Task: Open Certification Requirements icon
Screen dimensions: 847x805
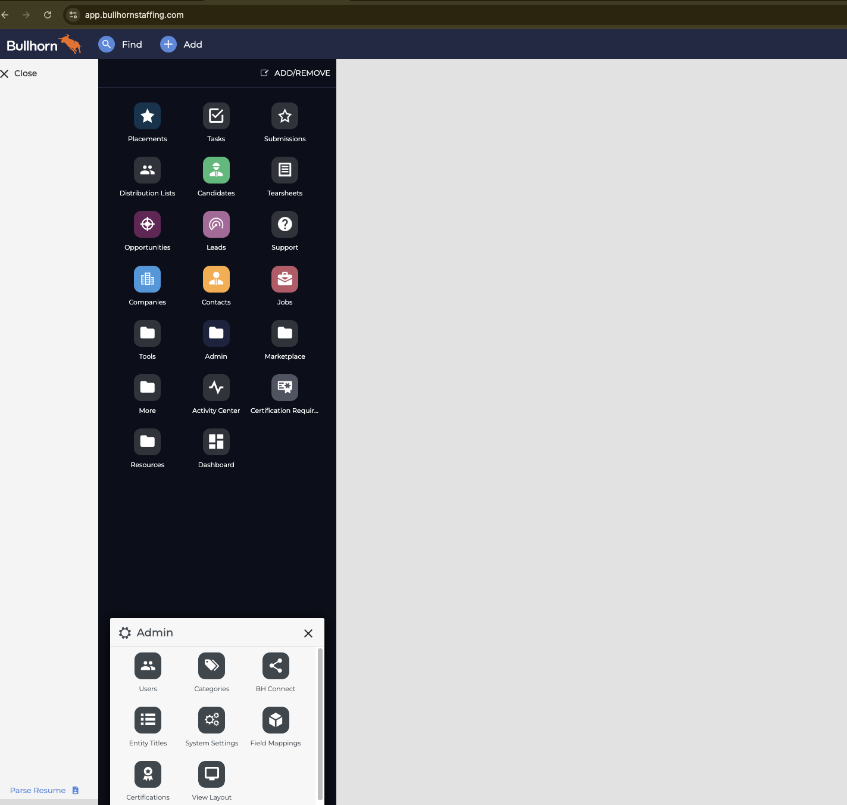Action: pyautogui.click(x=285, y=388)
